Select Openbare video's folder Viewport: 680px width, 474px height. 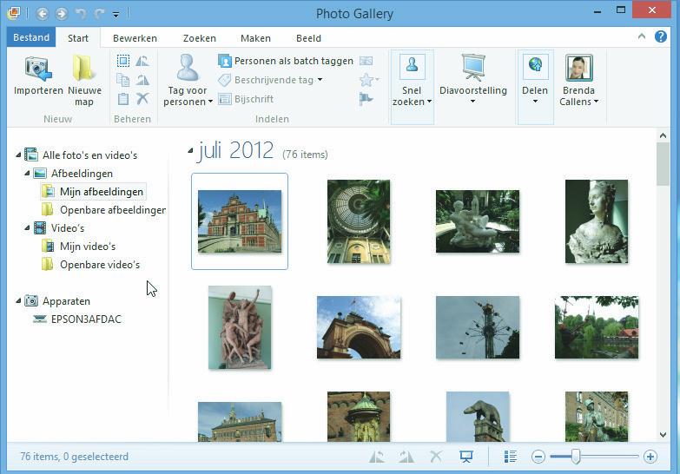point(99,265)
